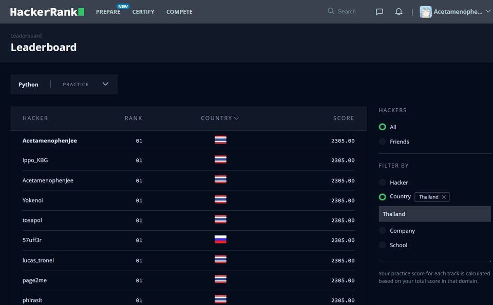Open phirasit hacker profile
Image resolution: width=493 pixels, height=305 pixels.
(x=32, y=300)
